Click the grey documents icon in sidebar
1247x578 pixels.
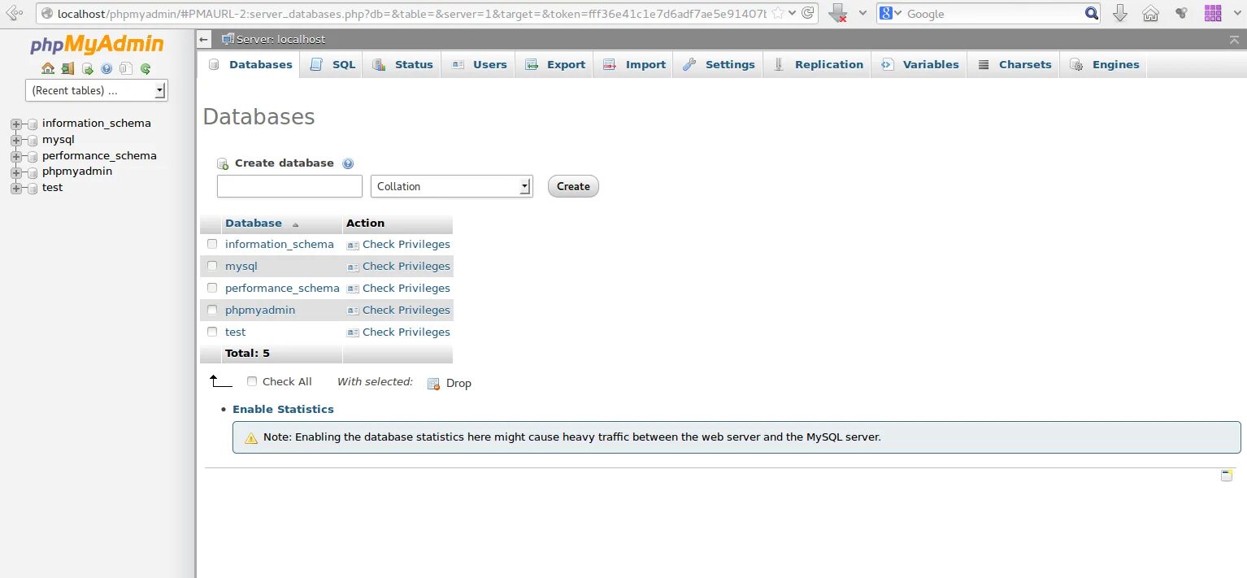(126, 68)
